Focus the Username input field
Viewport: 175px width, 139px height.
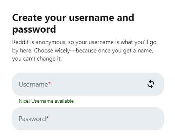(88, 84)
